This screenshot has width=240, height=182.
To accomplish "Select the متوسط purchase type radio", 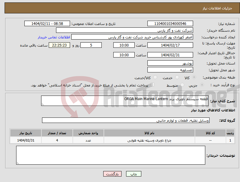I will pos(182,85).
